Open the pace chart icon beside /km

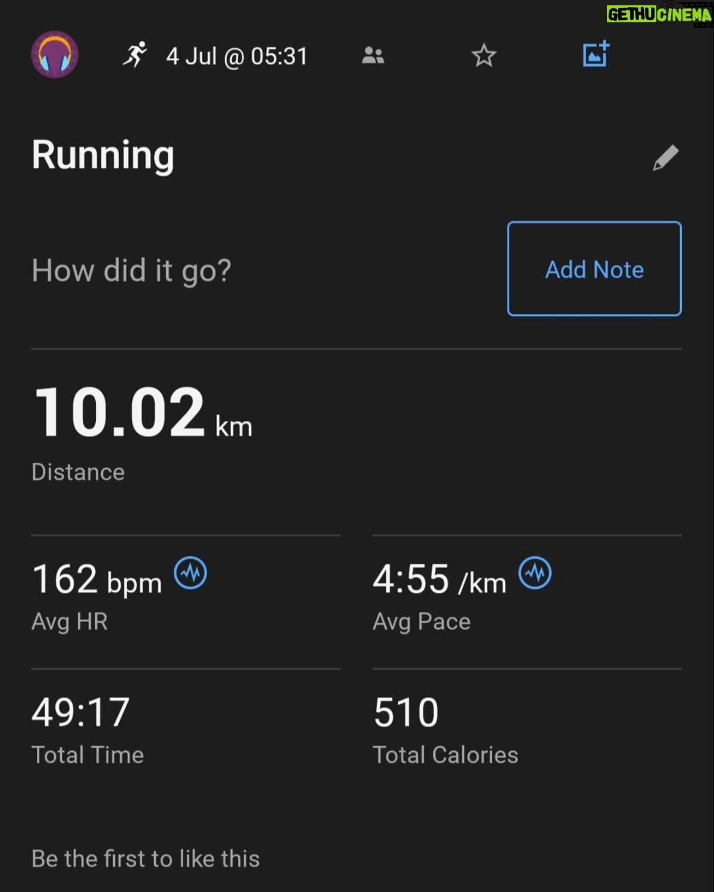535,573
